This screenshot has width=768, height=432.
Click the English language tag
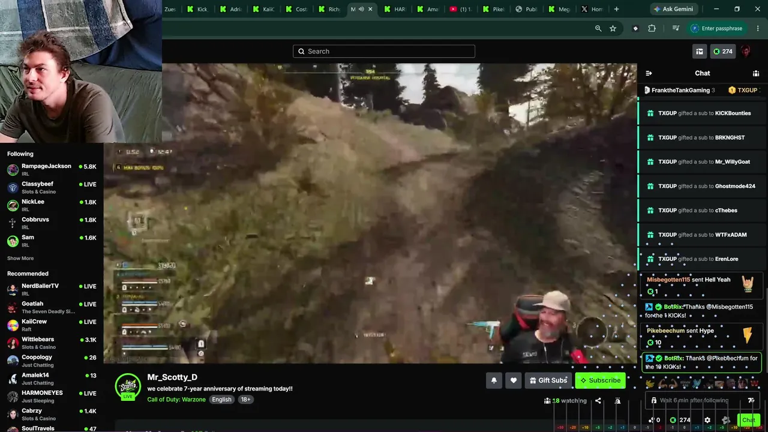[221, 400]
